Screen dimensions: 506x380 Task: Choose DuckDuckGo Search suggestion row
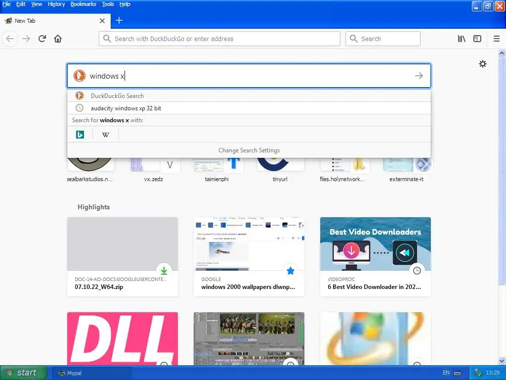point(249,95)
